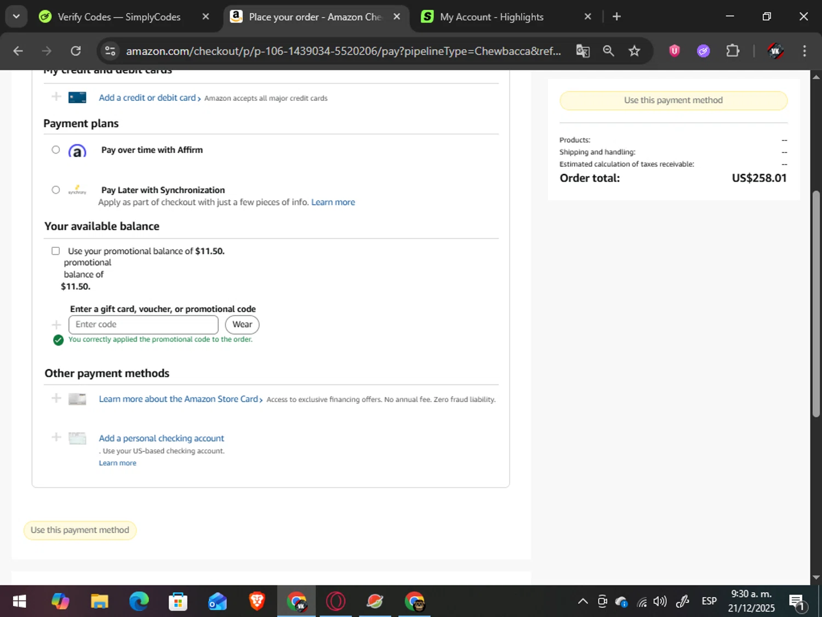Go forward to the next page
Viewport: 822px width, 617px height.
(47, 51)
